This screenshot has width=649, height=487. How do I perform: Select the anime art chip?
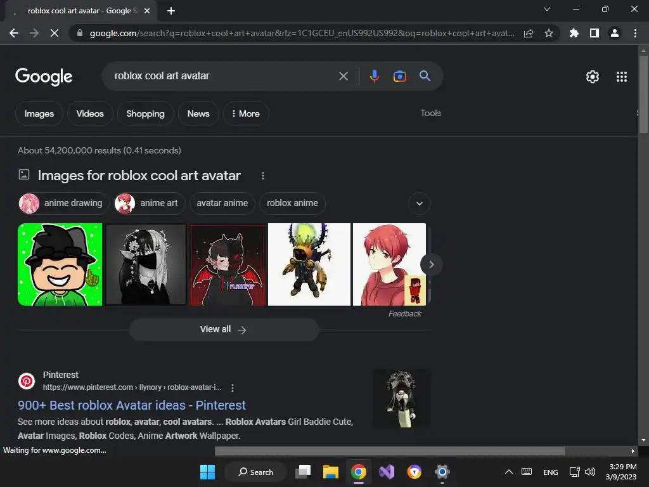point(149,204)
